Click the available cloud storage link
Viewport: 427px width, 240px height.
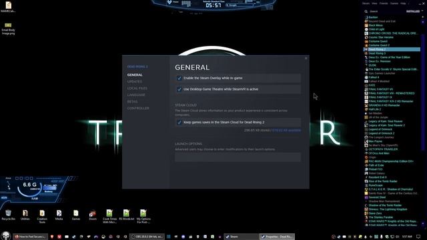[x=286, y=131]
